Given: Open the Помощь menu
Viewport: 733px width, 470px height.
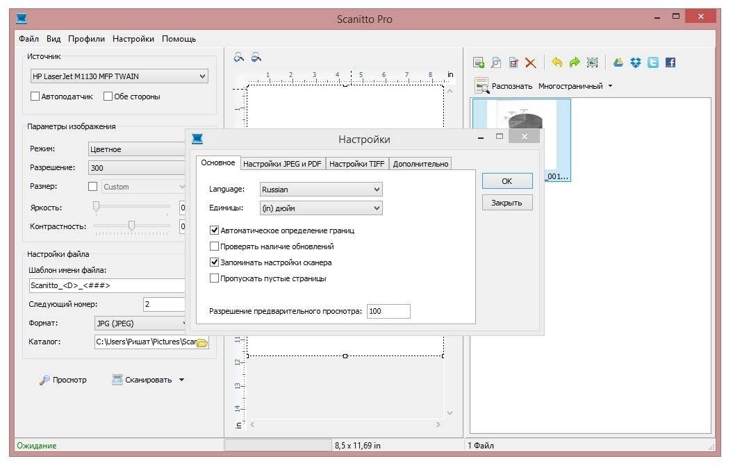Looking at the screenshot, I should (x=179, y=39).
